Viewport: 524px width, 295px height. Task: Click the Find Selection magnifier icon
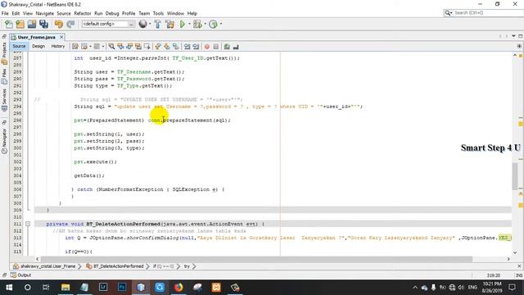[111, 47]
